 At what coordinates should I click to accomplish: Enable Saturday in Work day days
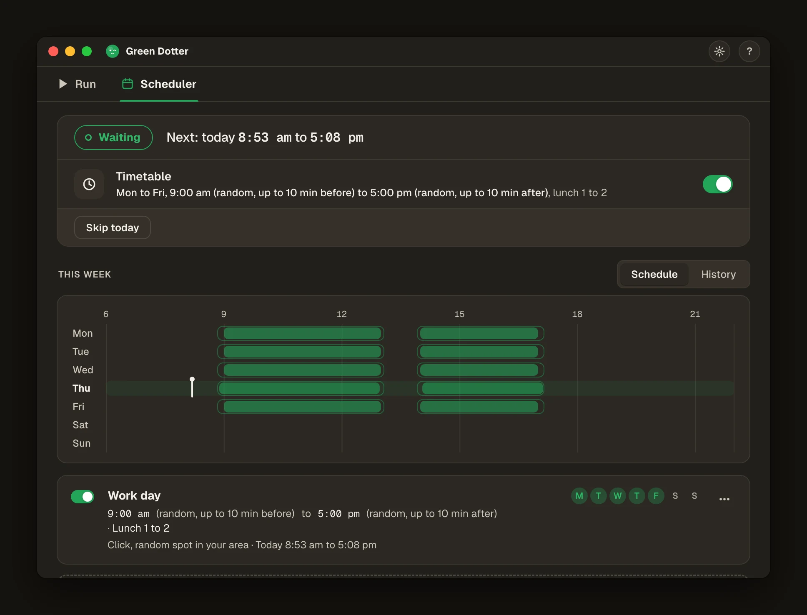[x=675, y=496]
